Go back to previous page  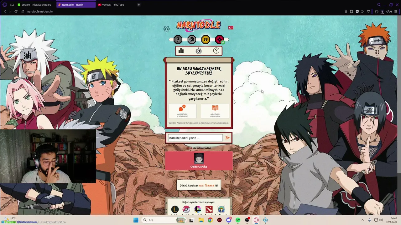pyautogui.click(x=5, y=12)
